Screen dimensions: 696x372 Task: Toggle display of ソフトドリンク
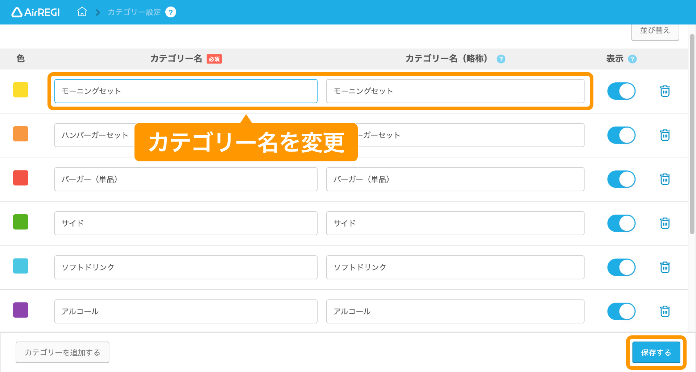click(x=621, y=267)
